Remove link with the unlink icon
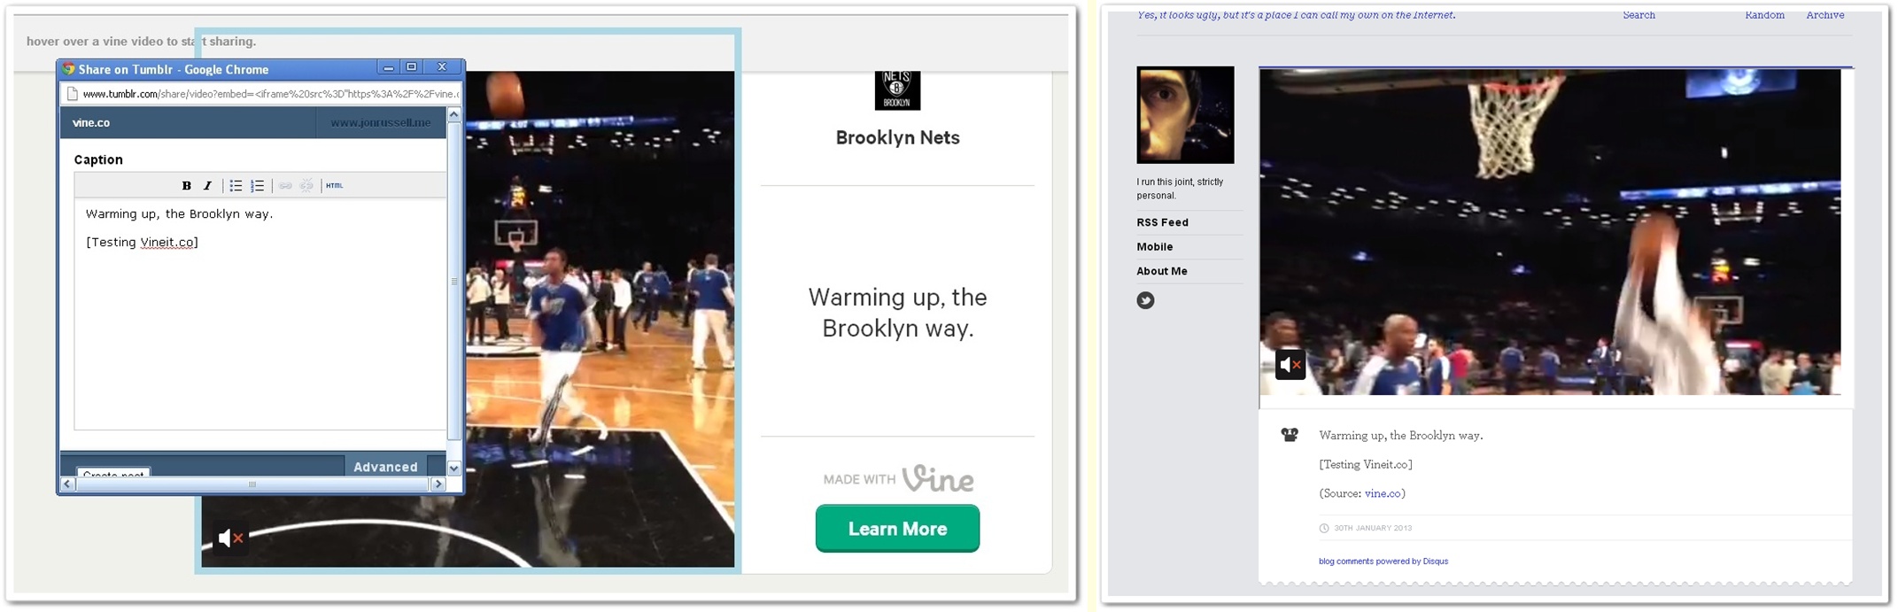 click(x=306, y=186)
